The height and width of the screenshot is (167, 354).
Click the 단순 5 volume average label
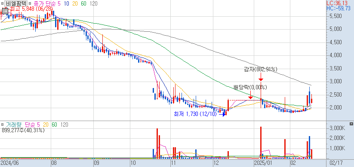point(33,124)
